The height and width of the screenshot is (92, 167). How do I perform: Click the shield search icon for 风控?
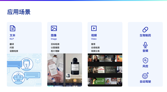[145, 60]
